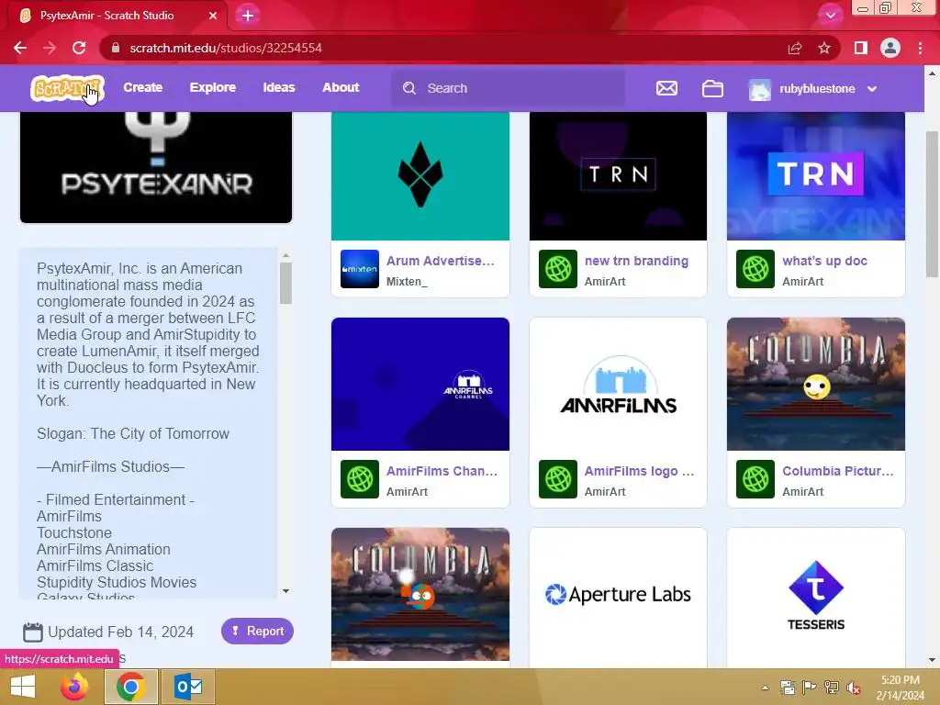
Task: Open the Aperture Labs project thumbnail
Action: coord(618,595)
